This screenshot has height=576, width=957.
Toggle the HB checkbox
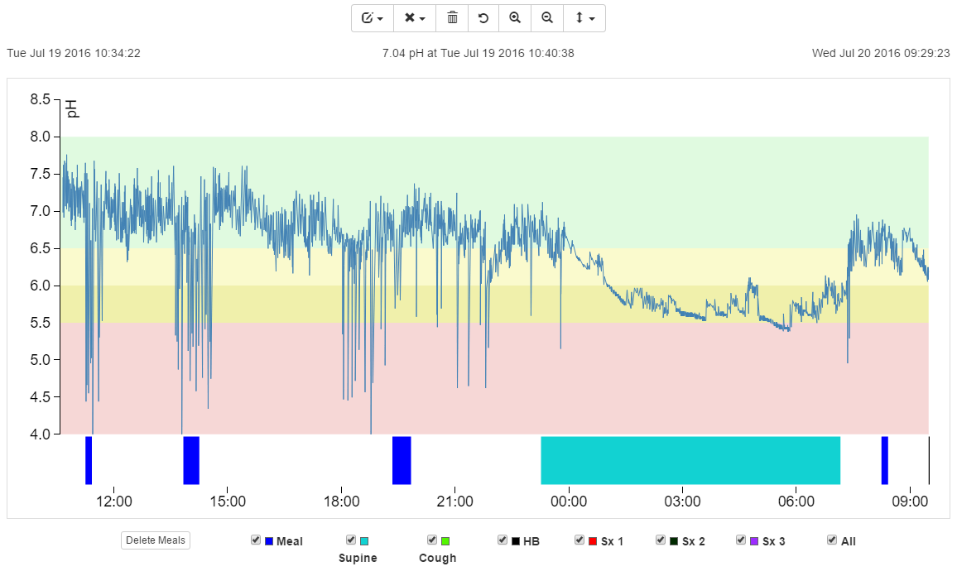coord(503,540)
